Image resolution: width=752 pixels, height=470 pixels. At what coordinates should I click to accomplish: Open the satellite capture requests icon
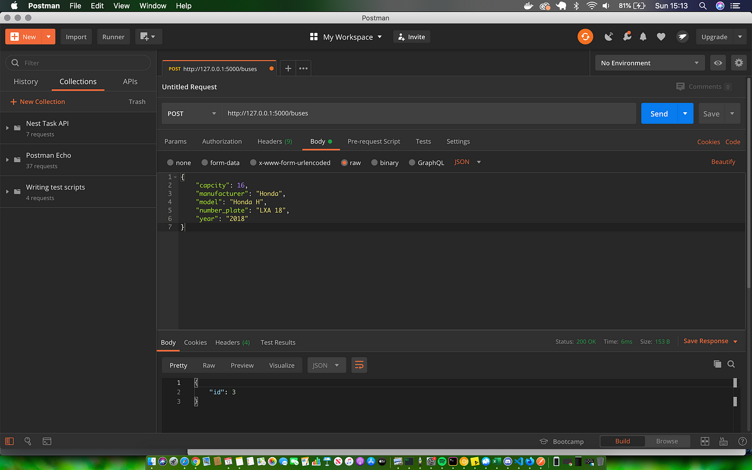click(609, 37)
